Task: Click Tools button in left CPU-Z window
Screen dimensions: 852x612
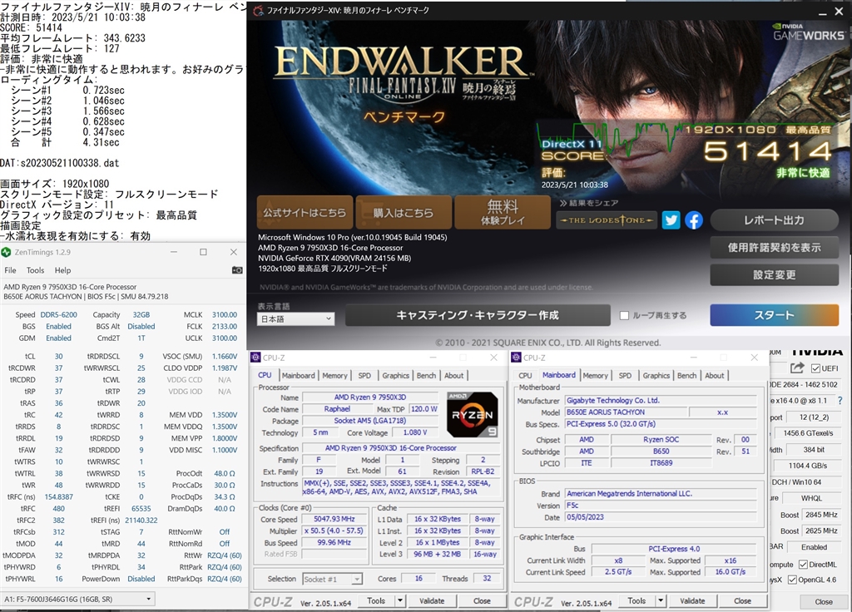Action: tap(376, 600)
